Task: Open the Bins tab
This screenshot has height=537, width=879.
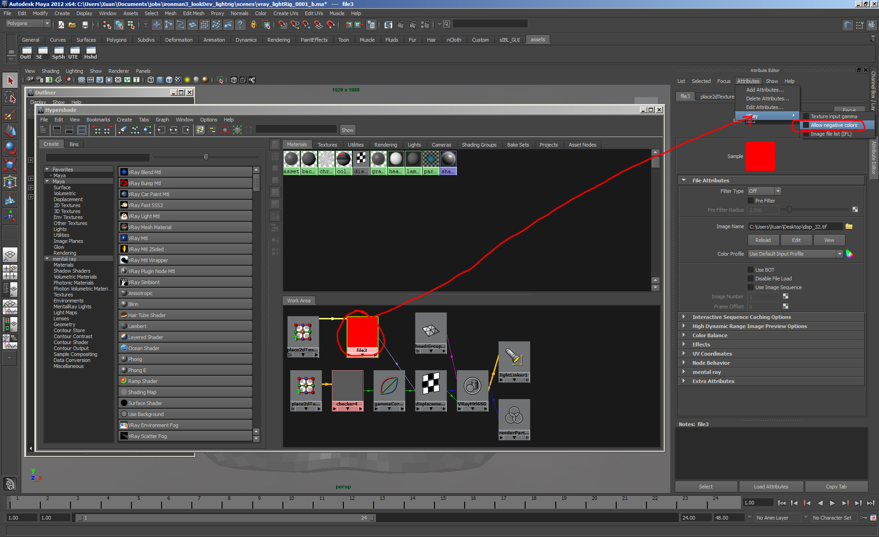Action: (74, 144)
